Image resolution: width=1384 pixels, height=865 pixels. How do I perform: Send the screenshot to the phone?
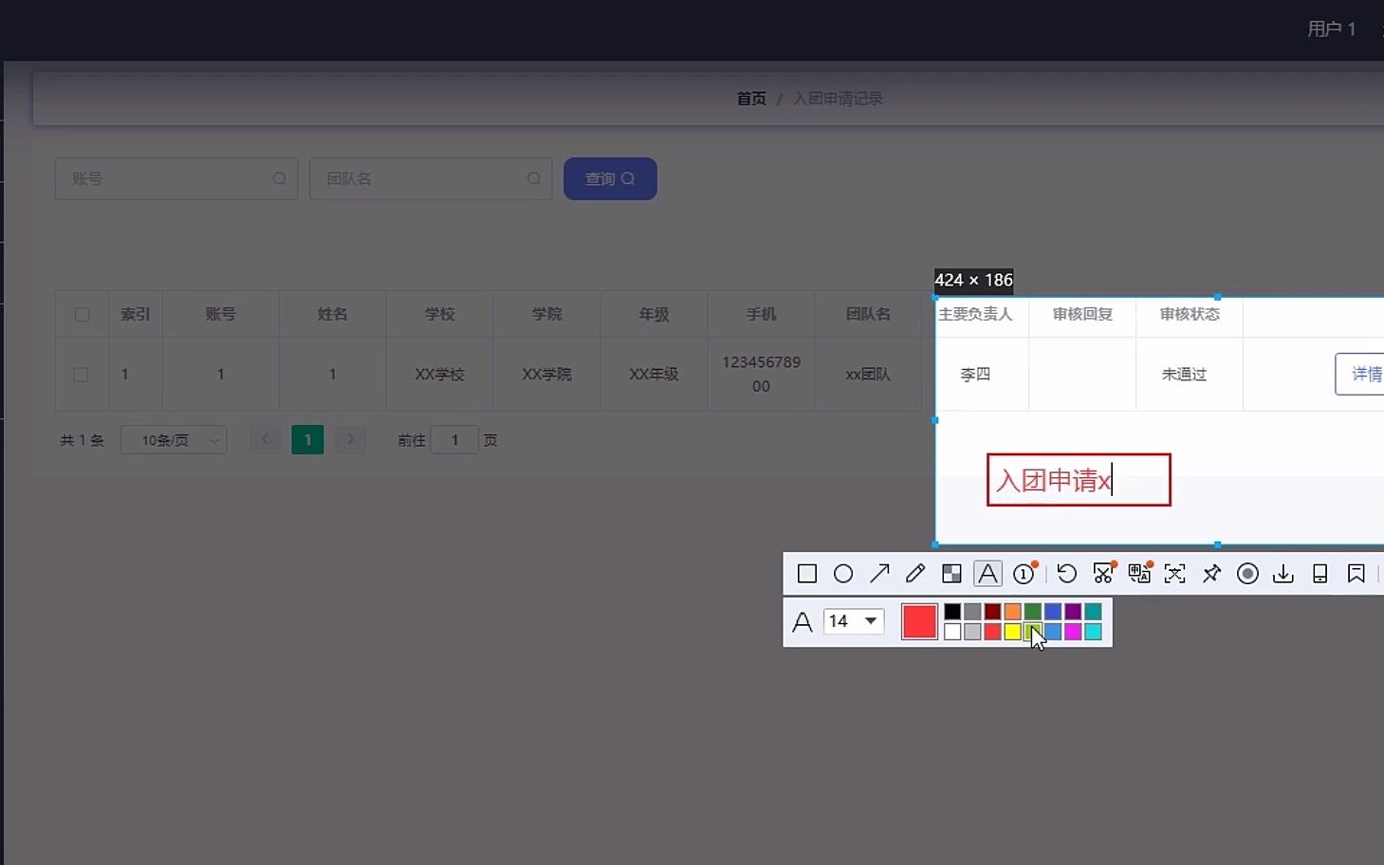1319,574
